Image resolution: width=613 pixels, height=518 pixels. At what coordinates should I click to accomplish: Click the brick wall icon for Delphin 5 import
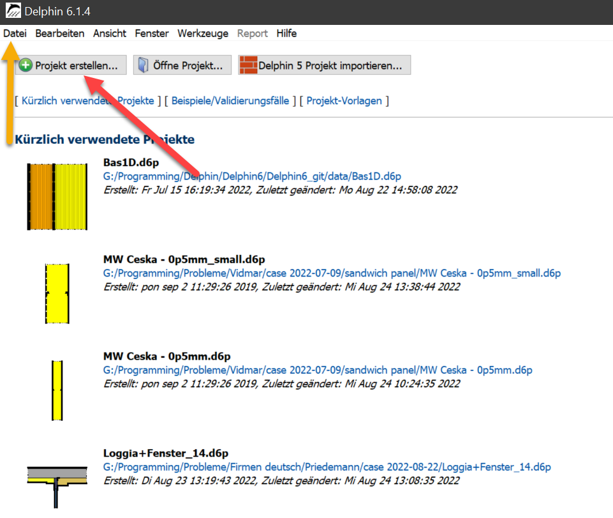248,65
